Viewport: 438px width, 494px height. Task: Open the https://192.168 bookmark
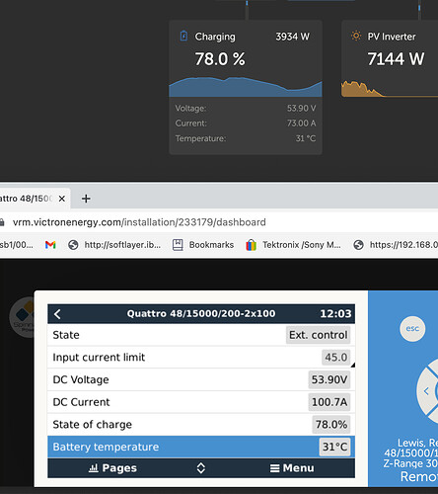tap(396, 245)
